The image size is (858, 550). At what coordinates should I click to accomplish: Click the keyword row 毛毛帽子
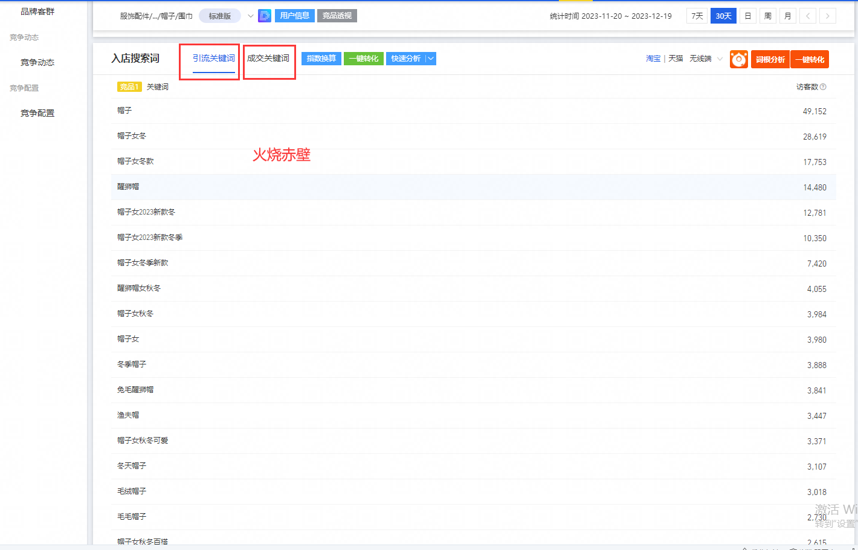(x=474, y=517)
